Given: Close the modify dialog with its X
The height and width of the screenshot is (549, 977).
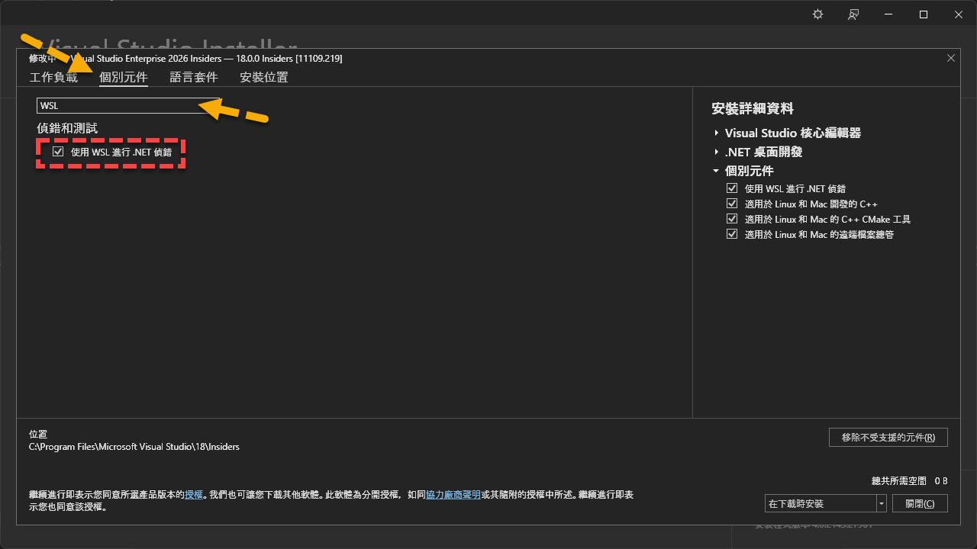Looking at the screenshot, I should click(x=950, y=58).
